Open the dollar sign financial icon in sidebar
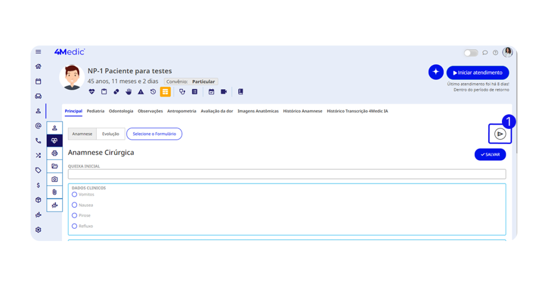 [38, 185]
